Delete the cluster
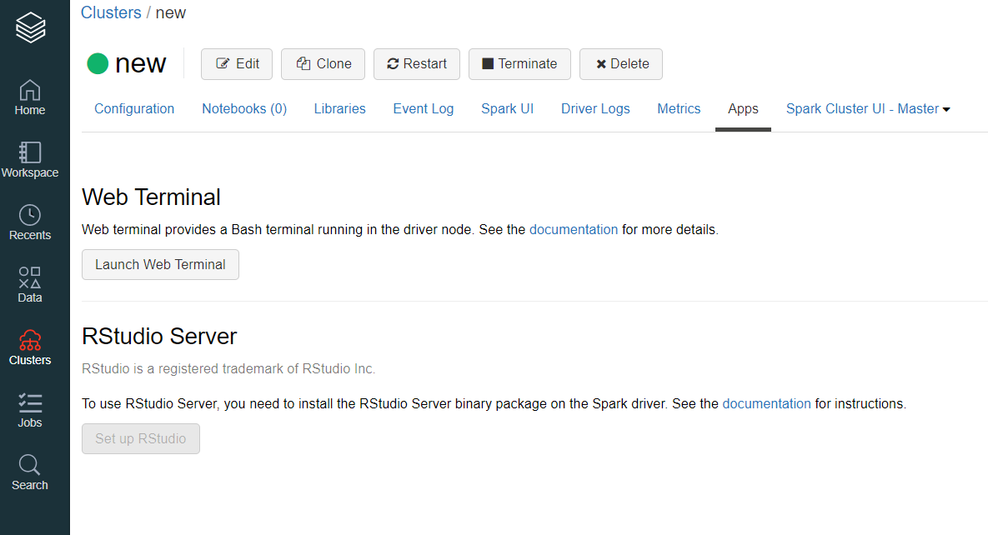This screenshot has width=988, height=535. point(621,64)
